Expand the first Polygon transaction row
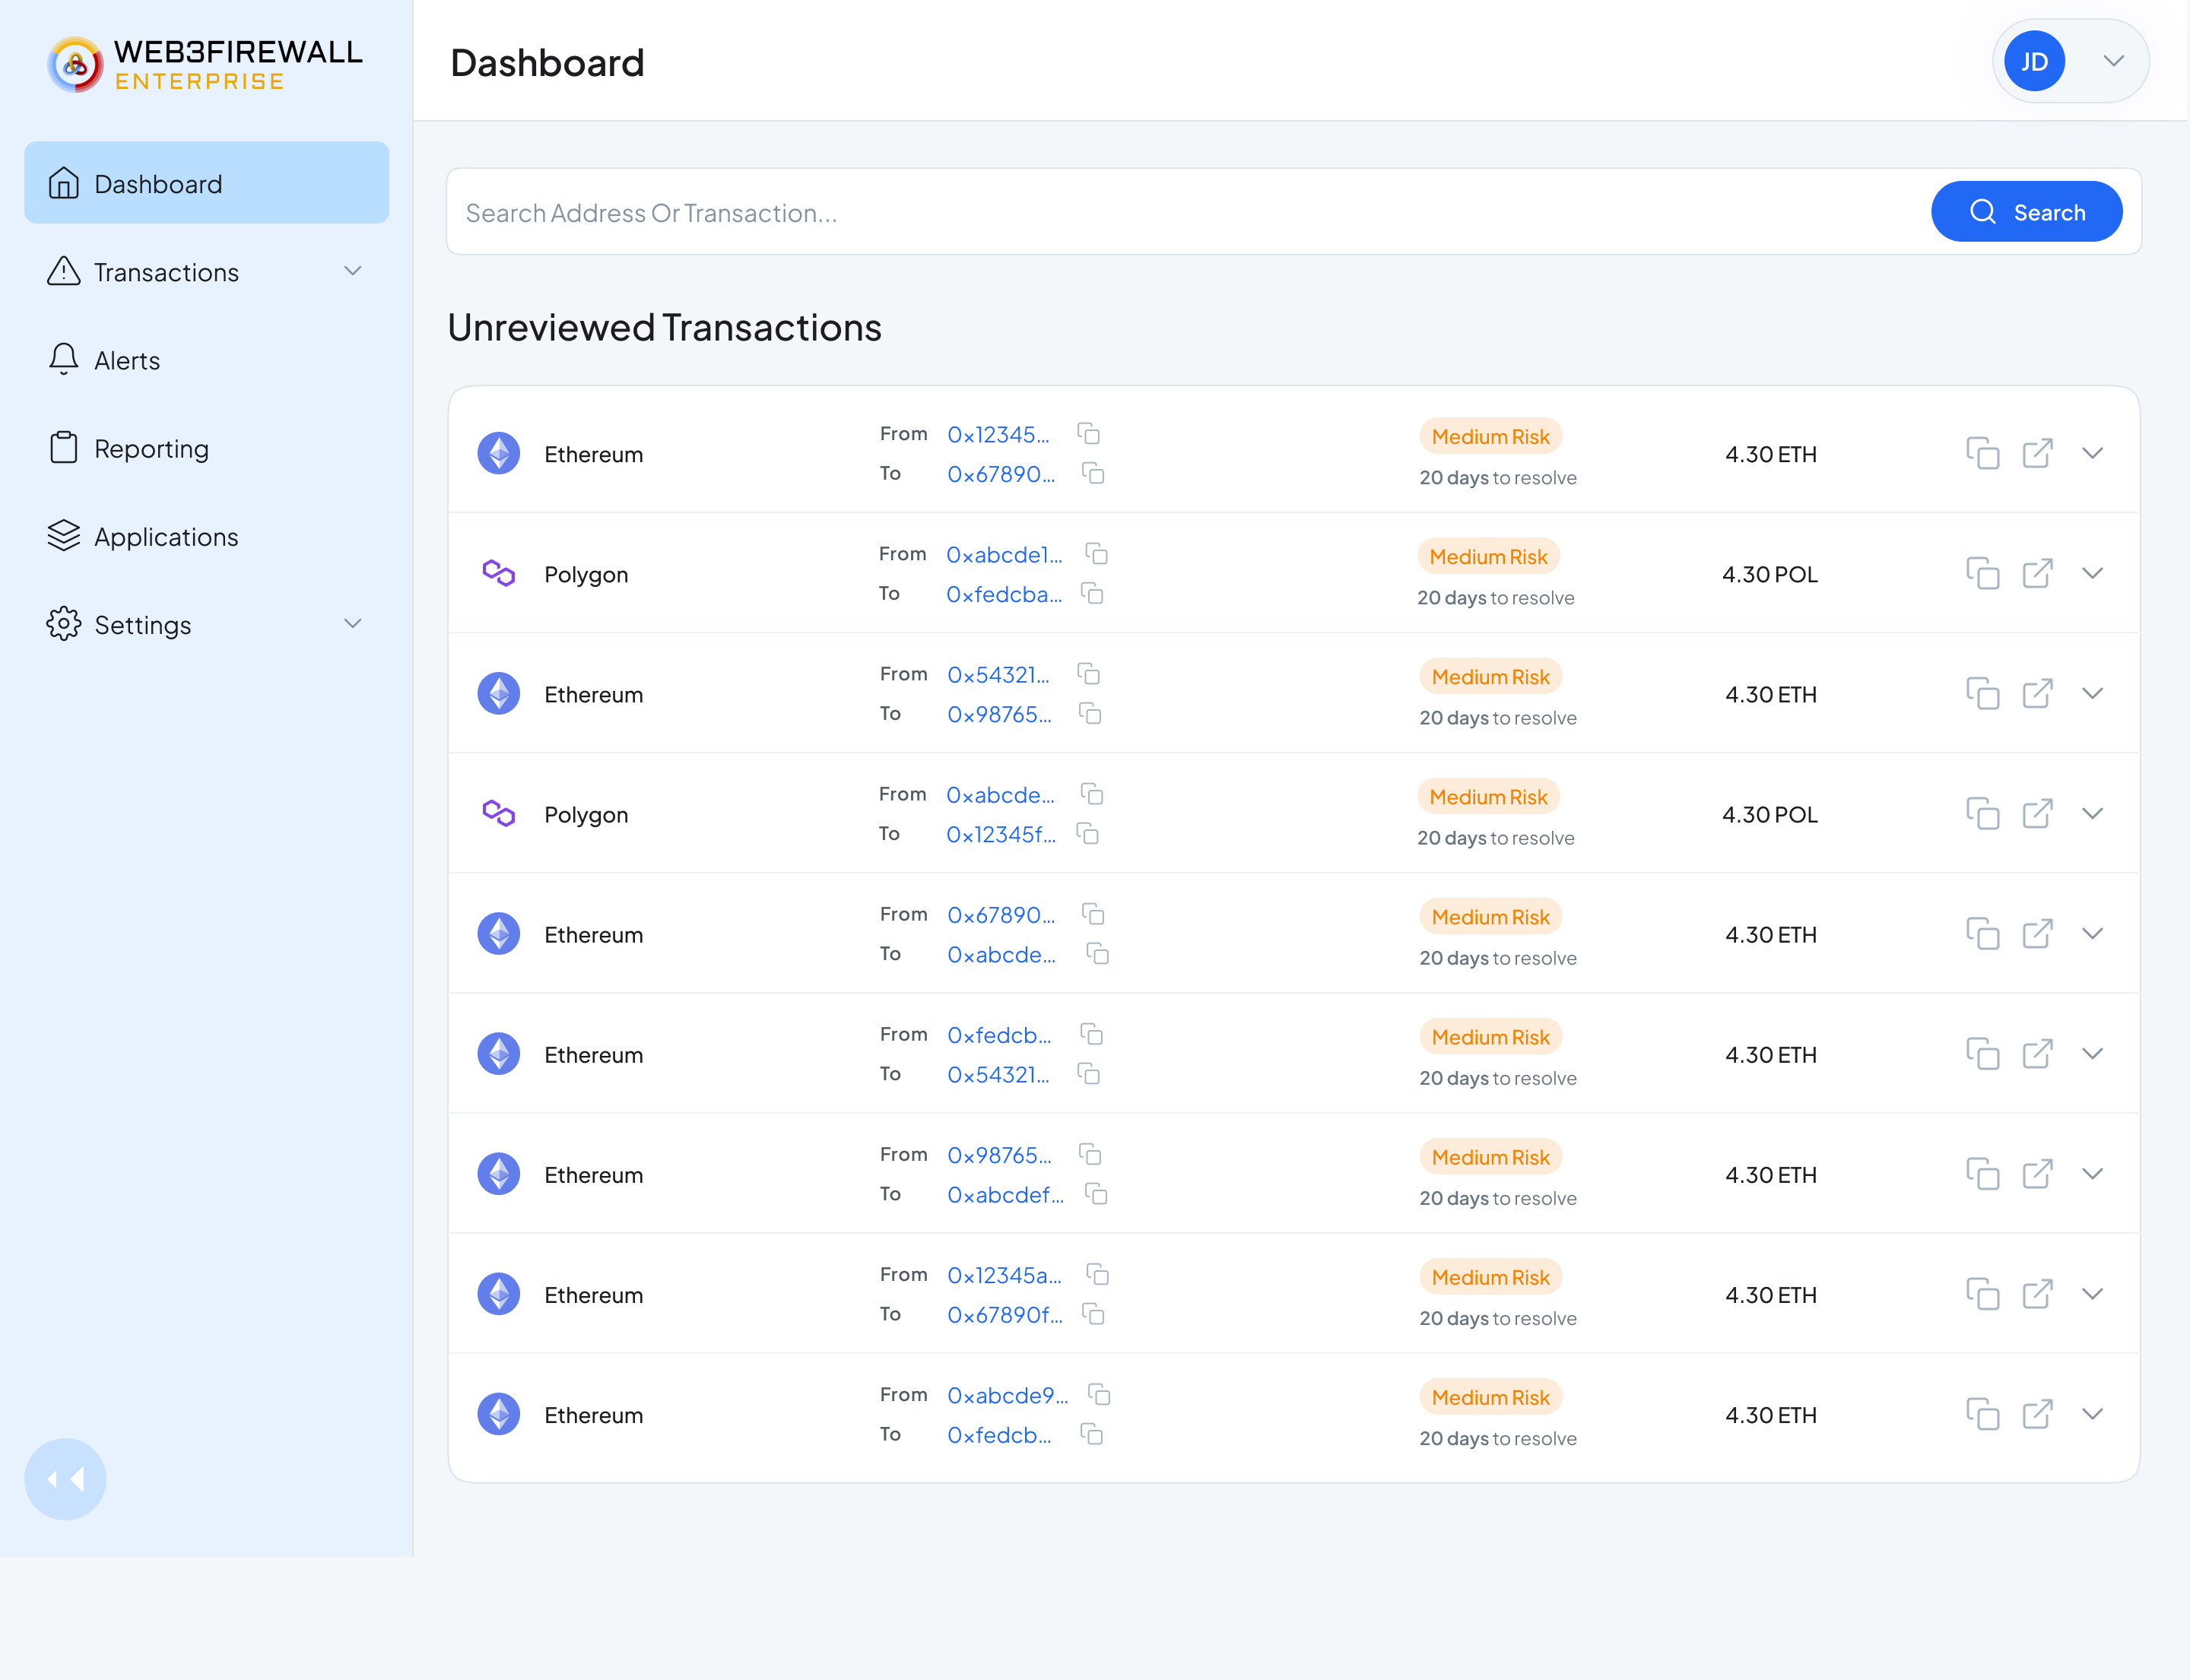The width and height of the screenshot is (2190, 1680). [x=2092, y=573]
